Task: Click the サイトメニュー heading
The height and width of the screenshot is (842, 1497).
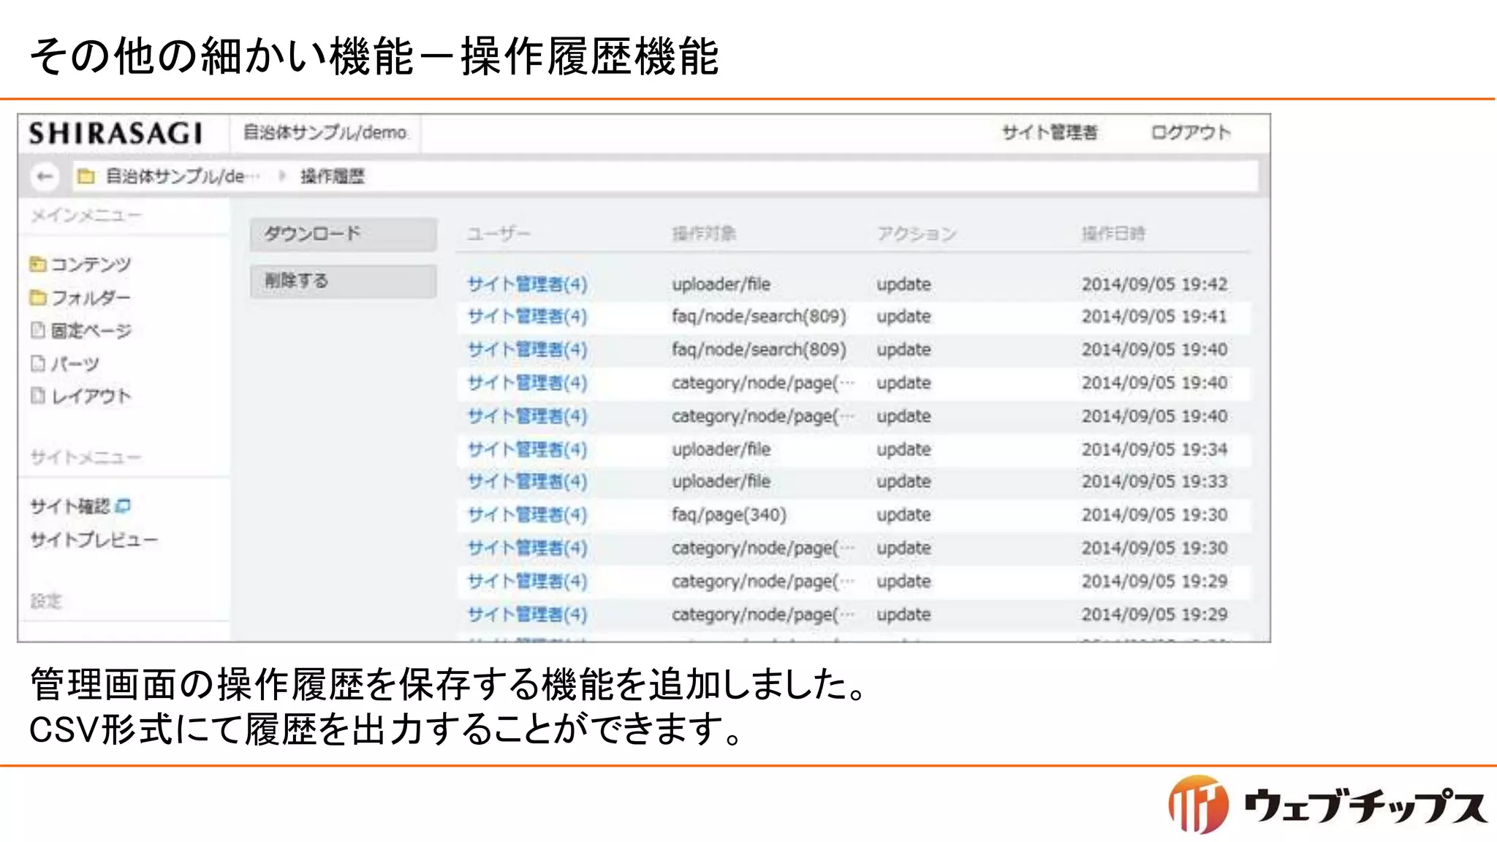Action: click(86, 458)
